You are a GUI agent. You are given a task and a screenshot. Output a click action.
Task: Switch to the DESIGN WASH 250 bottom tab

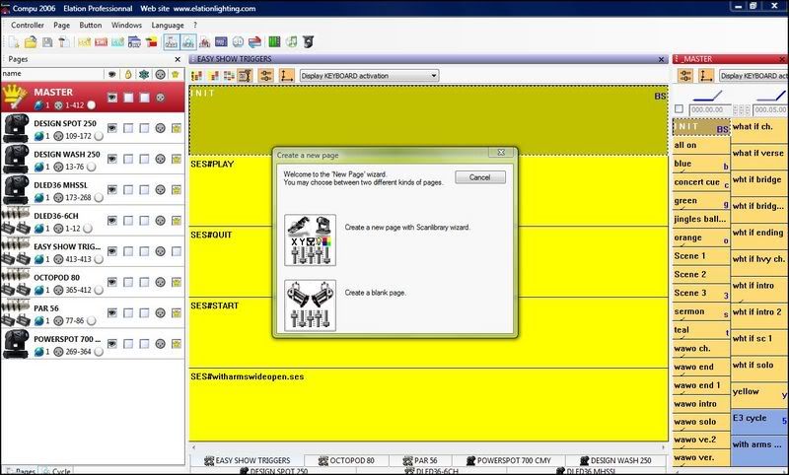tap(615, 460)
